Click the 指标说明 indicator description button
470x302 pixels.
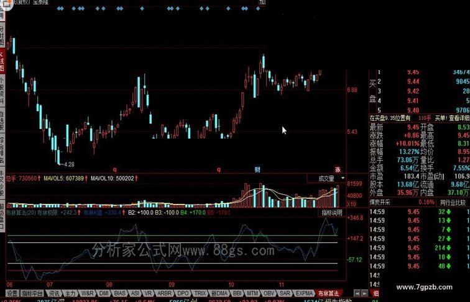click(x=332, y=213)
